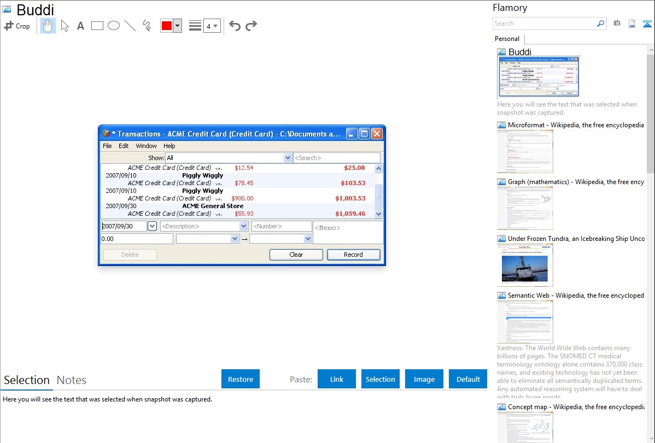This screenshot has width=655, height=443.
Task: Select the freehand scribble tool
Action: click(x=147, y=26)
